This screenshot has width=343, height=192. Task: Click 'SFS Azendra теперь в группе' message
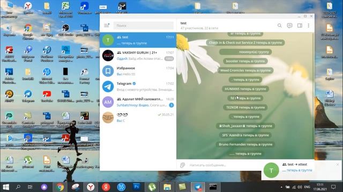[x=245, y=135]
